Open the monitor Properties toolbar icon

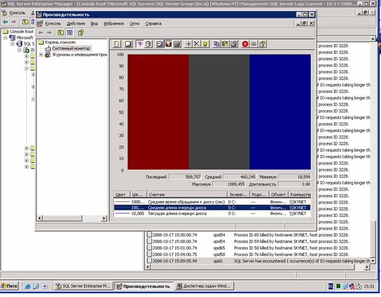[x=234, y=44]
